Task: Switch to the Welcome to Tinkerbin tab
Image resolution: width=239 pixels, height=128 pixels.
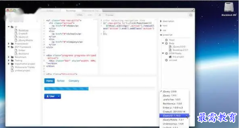Action: pyautogui.click(x=91, y=11)
